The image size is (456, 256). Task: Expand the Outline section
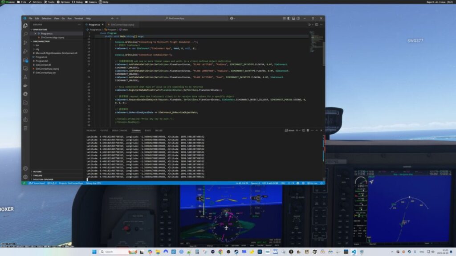point(37,172)
